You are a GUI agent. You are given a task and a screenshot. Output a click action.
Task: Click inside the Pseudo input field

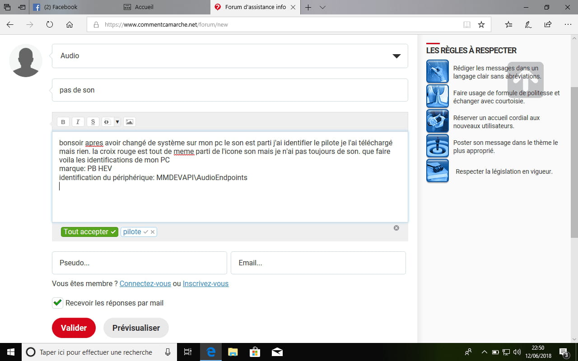pos(139,263)
